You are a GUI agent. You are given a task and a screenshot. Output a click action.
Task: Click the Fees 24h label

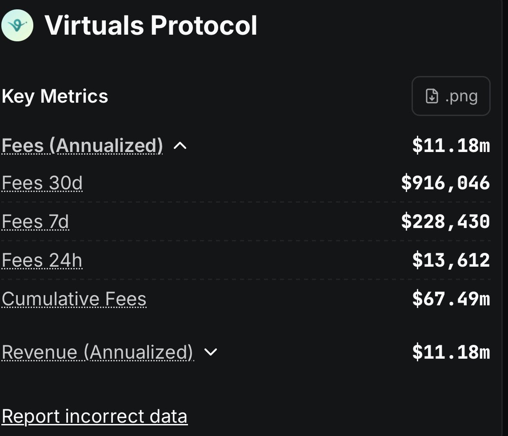pos(42,260)
